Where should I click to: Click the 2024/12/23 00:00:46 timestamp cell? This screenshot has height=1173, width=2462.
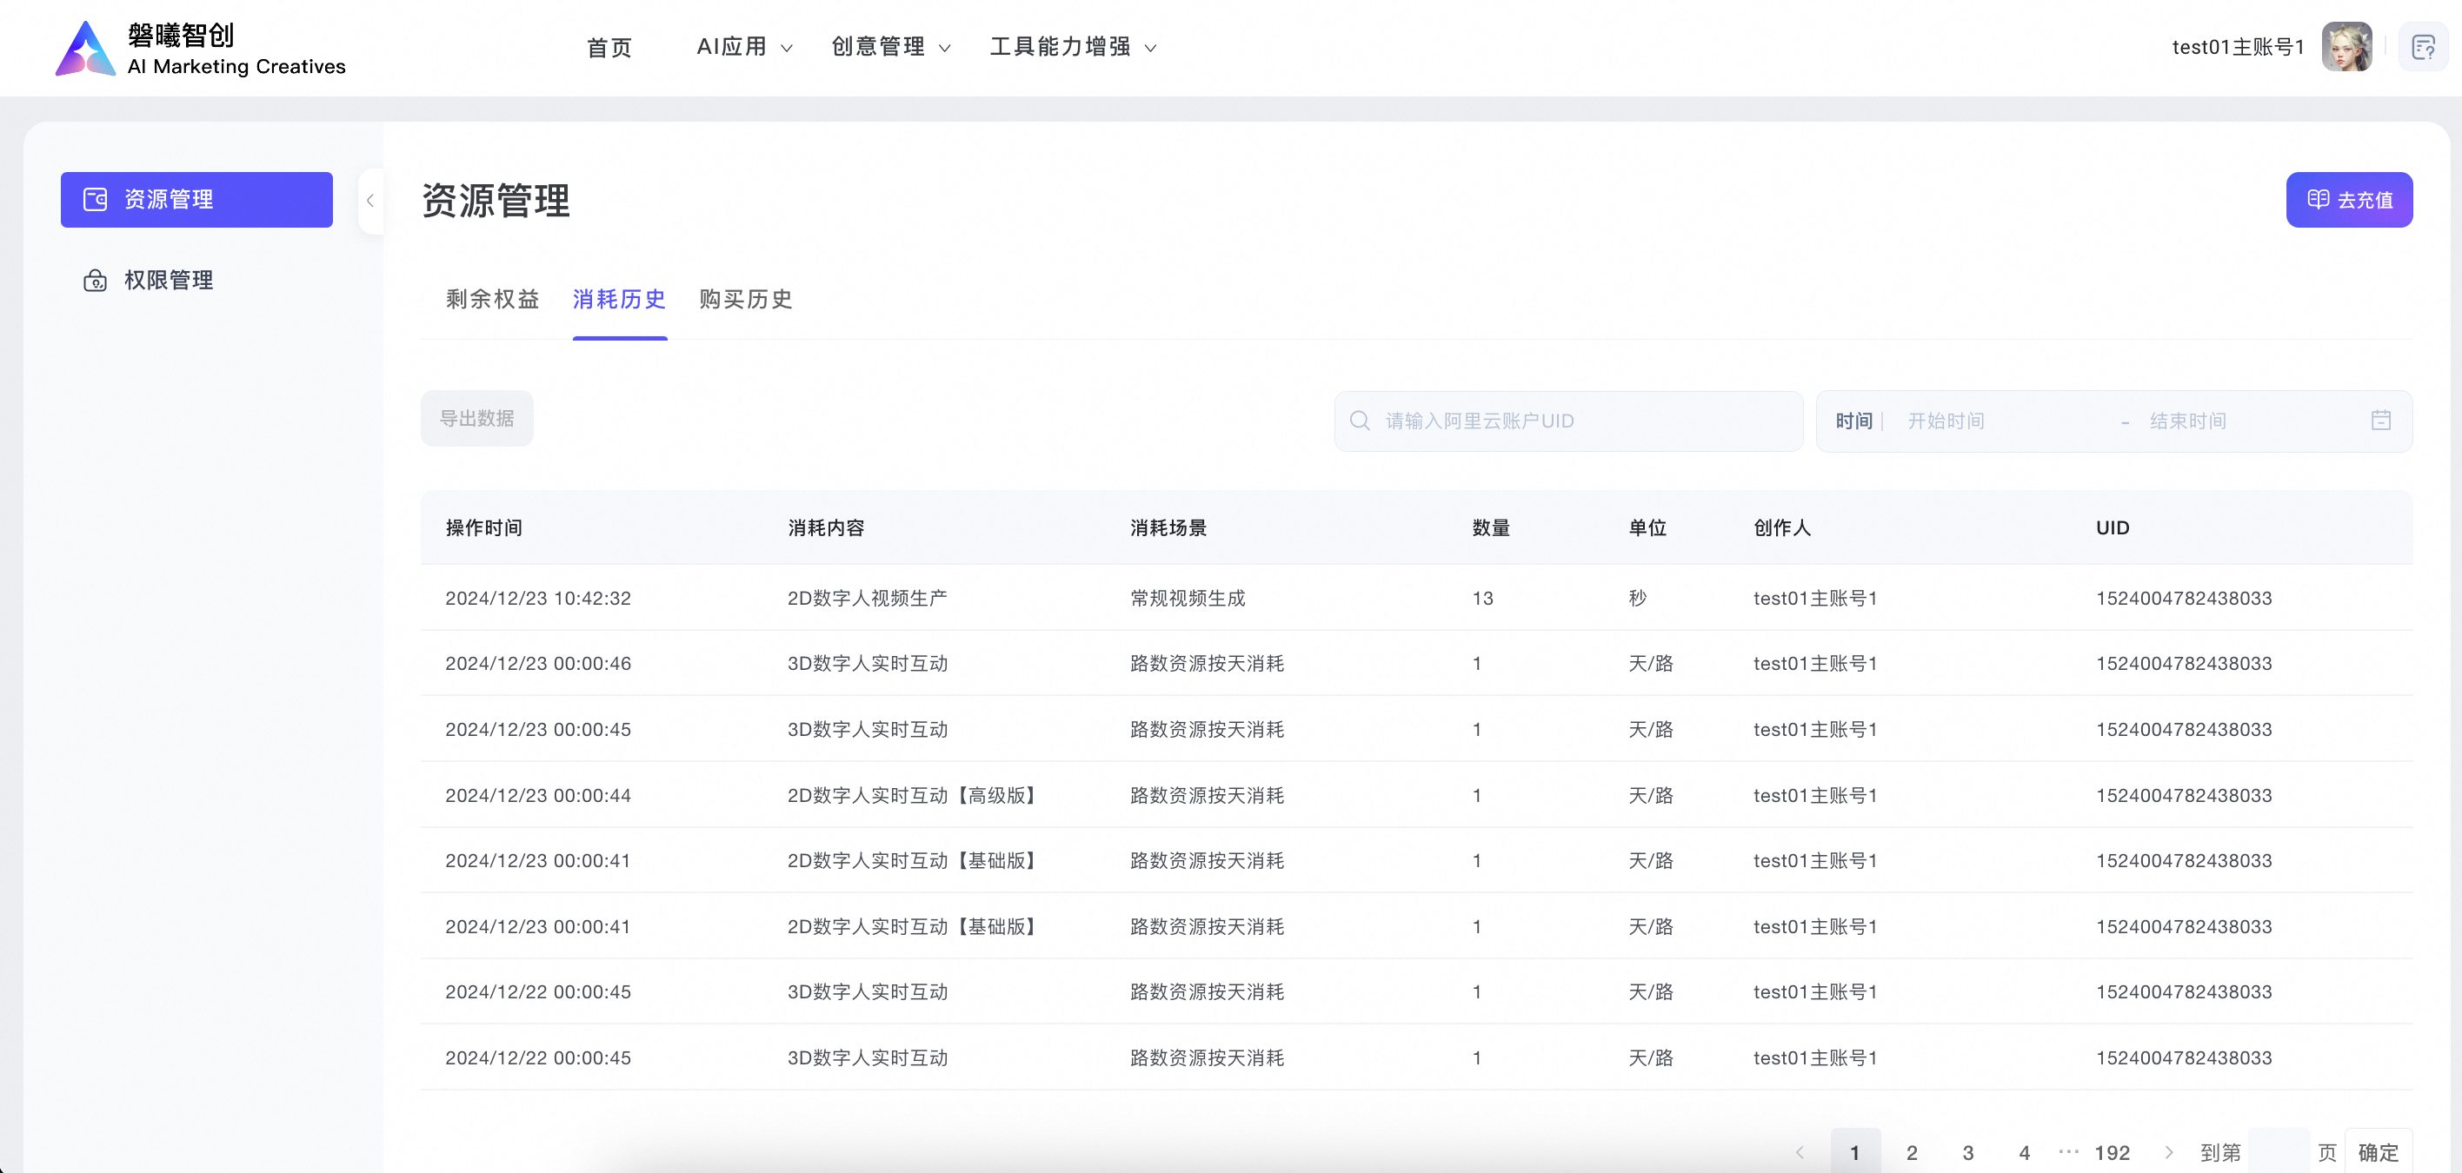[x=538, y=663]
